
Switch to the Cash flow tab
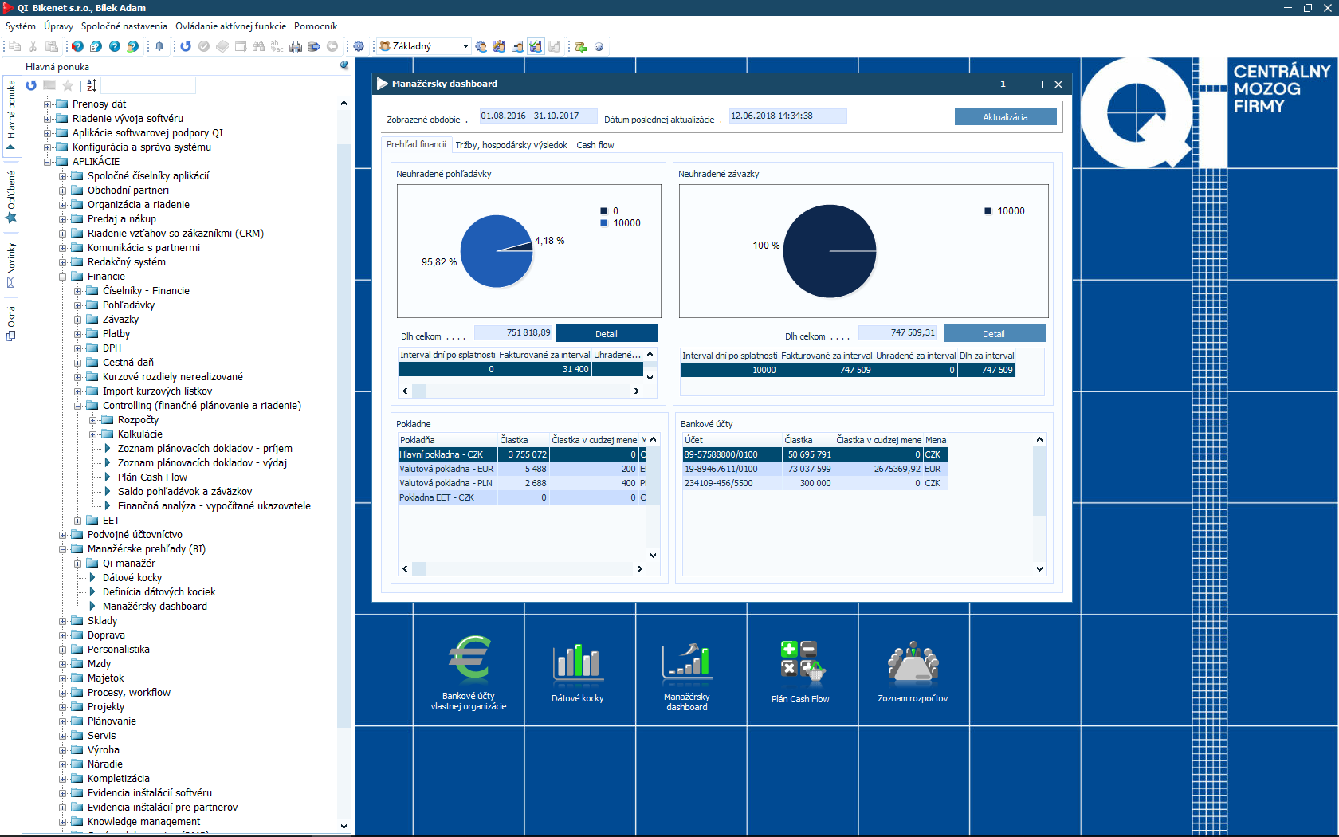[595, 145]
